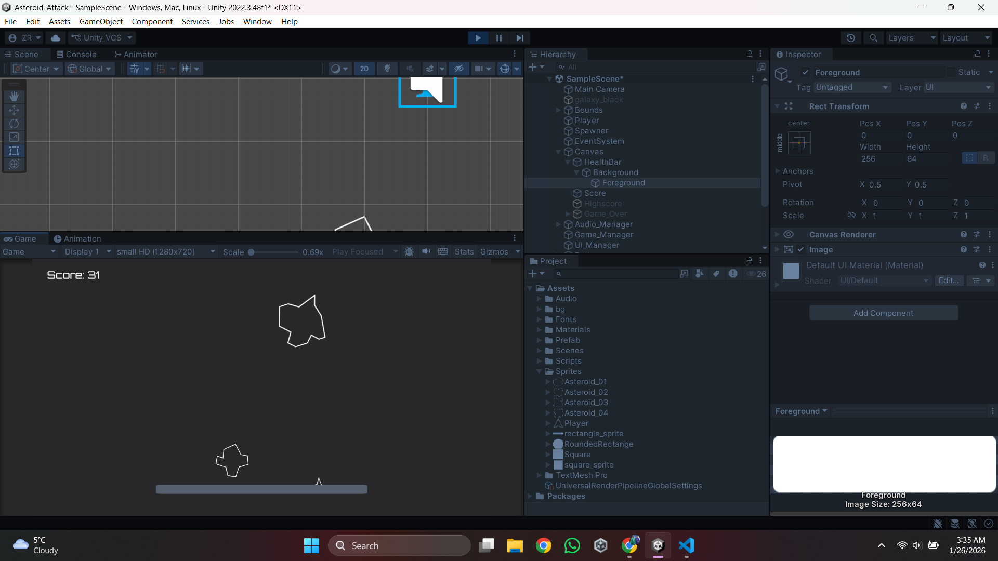This screenshot has width=998, height=561.
Task: Open the Tag Untagged dropdown
Action: click(x=851, y=87)
